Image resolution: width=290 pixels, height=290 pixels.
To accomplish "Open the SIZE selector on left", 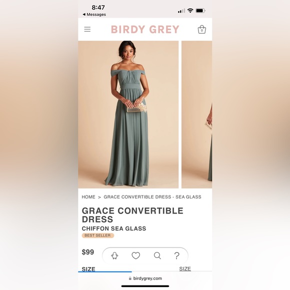I will (x=88, y=269).
